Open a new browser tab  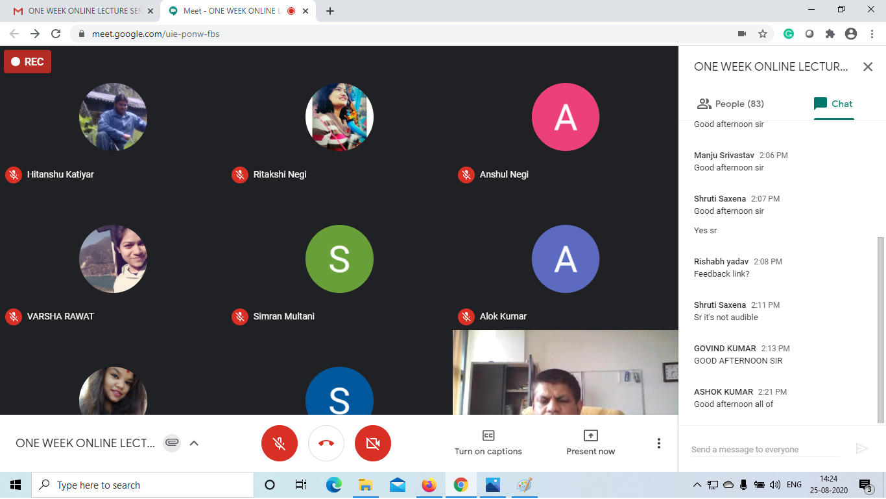[330, 11]
